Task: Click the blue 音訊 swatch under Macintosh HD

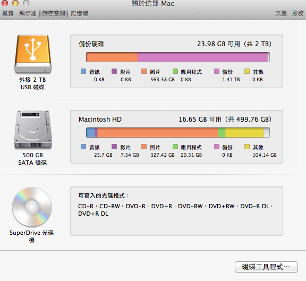Action: pos(83,147)
